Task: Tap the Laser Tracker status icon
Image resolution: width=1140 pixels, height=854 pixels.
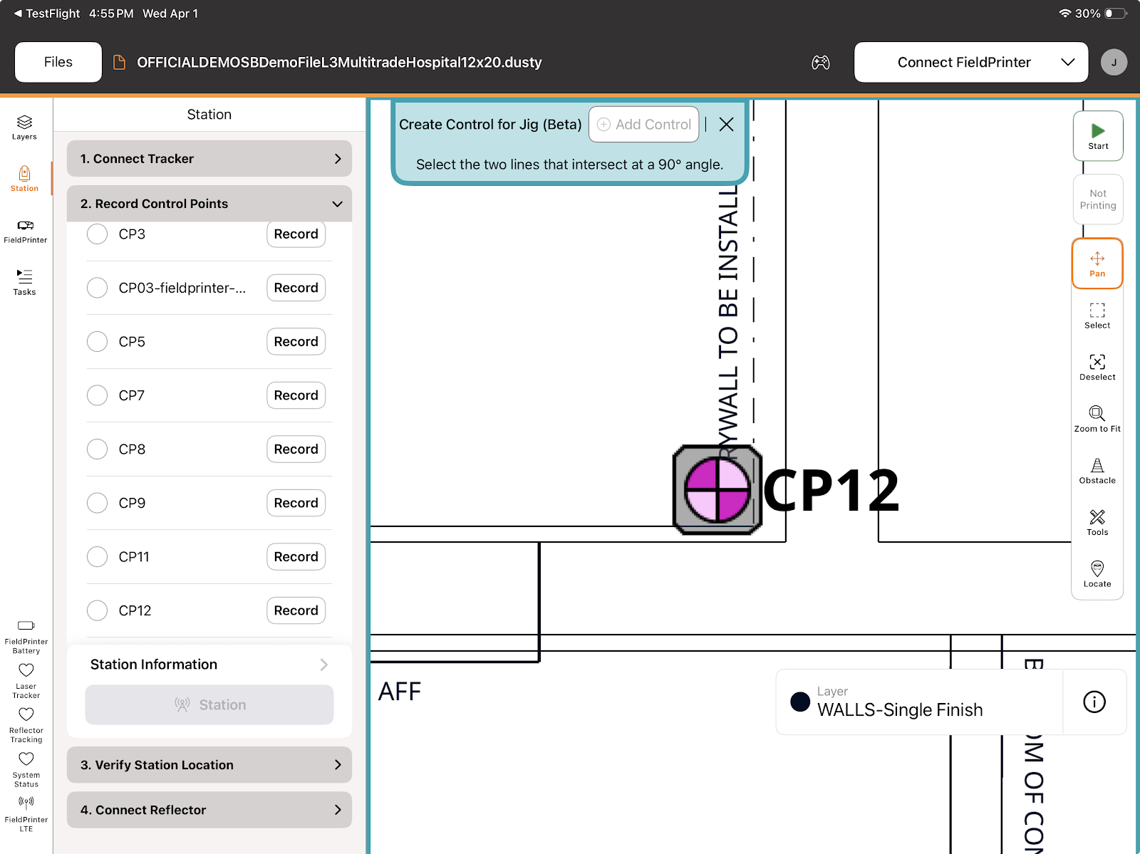Action: (x=26, y=670)
